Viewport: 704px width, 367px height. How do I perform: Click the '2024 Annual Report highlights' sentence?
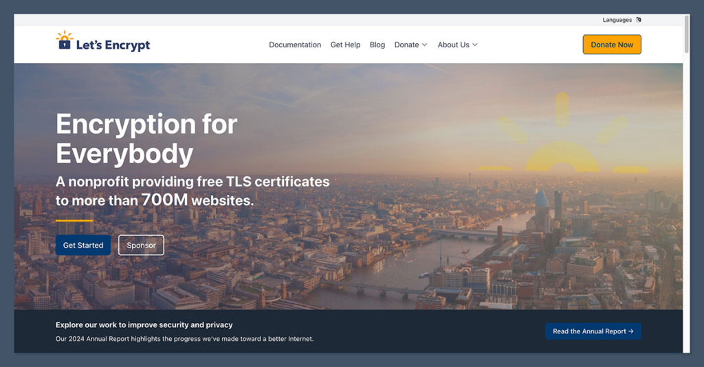[x=184, y=339]
